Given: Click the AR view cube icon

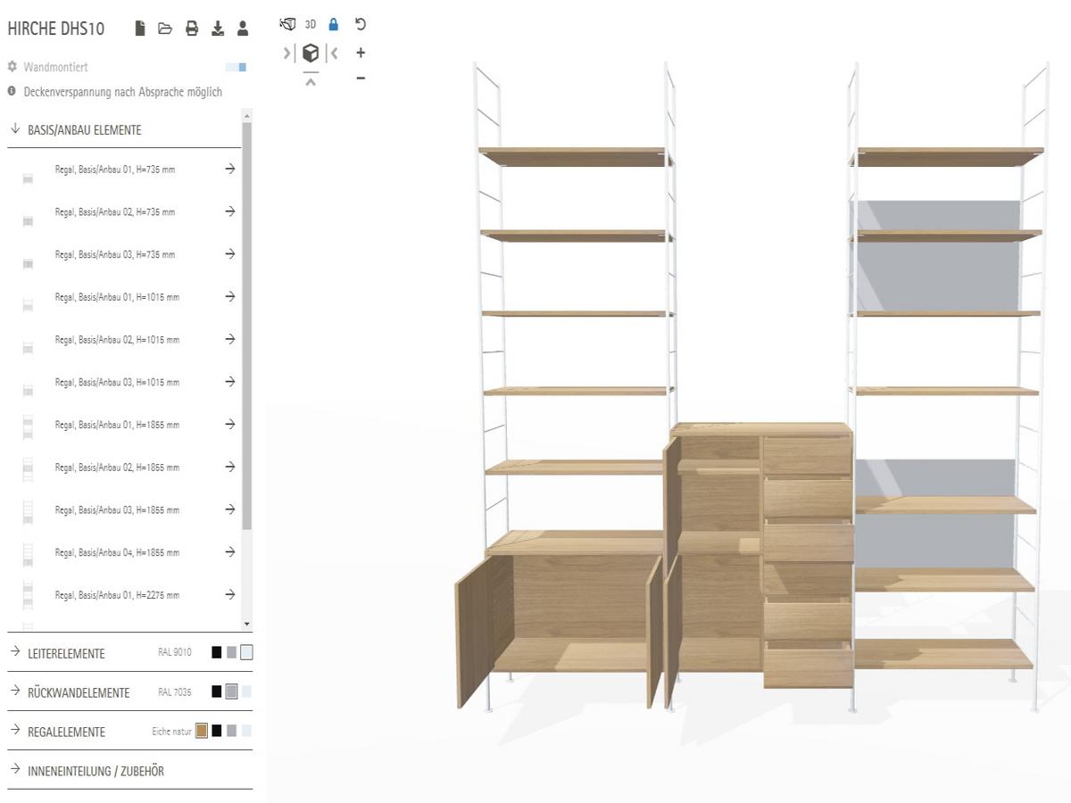Looking at the screenshot, I should point(310,54).
